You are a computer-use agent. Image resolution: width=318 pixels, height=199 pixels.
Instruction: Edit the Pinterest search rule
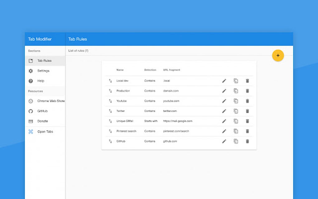click(x=224, y=131)
